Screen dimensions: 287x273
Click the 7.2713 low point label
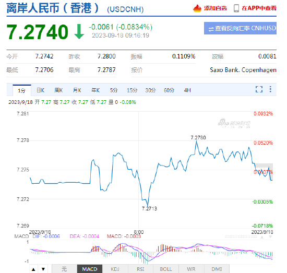(149, 209)
